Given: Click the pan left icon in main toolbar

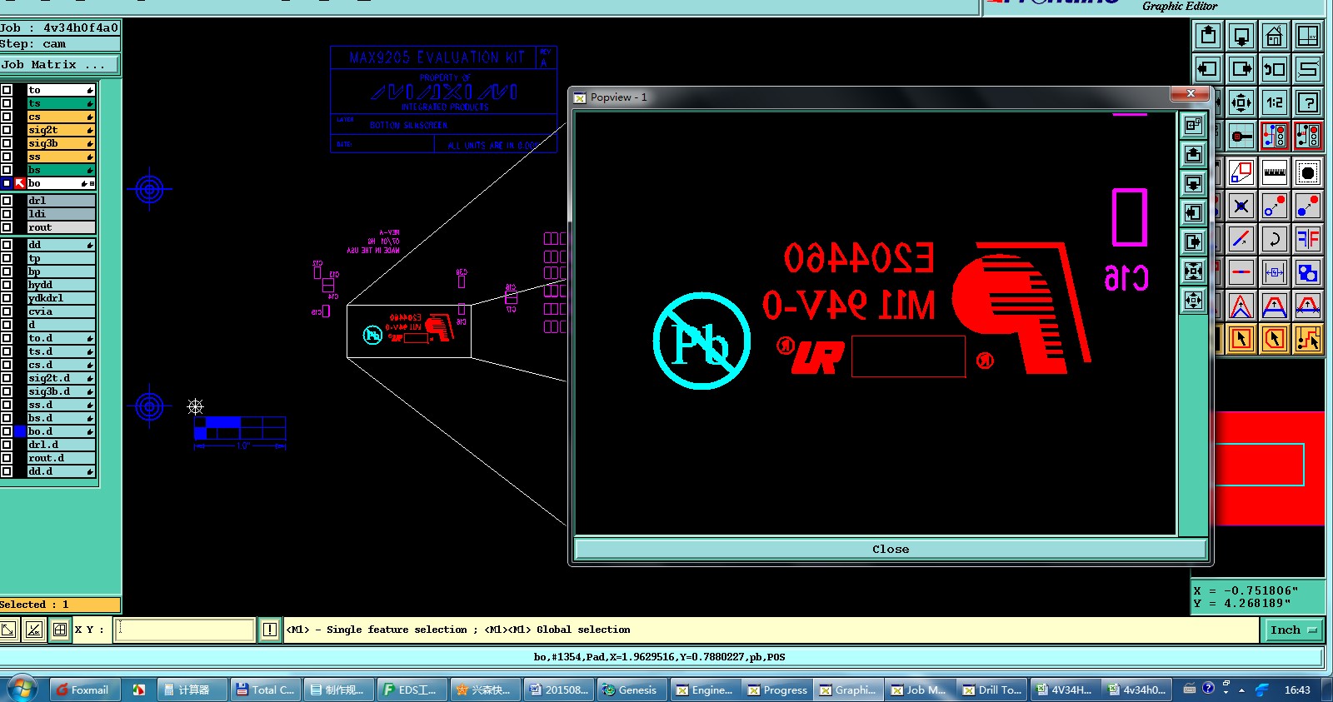Looking at the screenshot, I should 1208,69.
